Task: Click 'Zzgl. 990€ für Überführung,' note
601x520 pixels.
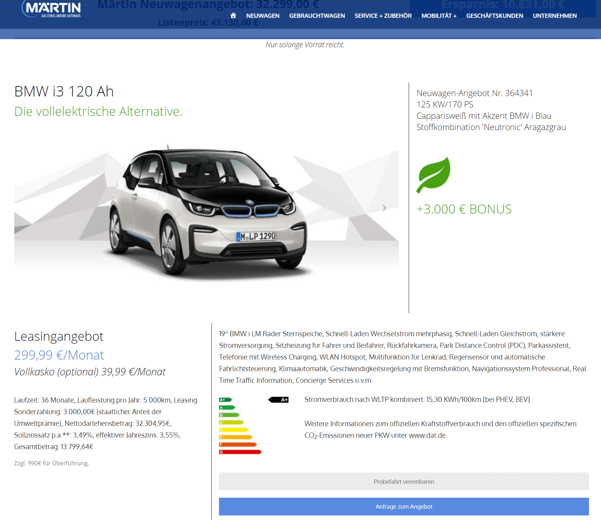Action: 51,463
